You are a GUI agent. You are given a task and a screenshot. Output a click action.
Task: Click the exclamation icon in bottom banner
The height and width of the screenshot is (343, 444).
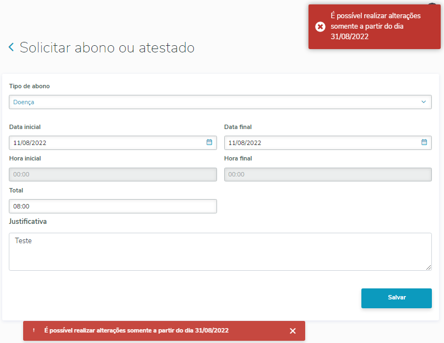34,330
